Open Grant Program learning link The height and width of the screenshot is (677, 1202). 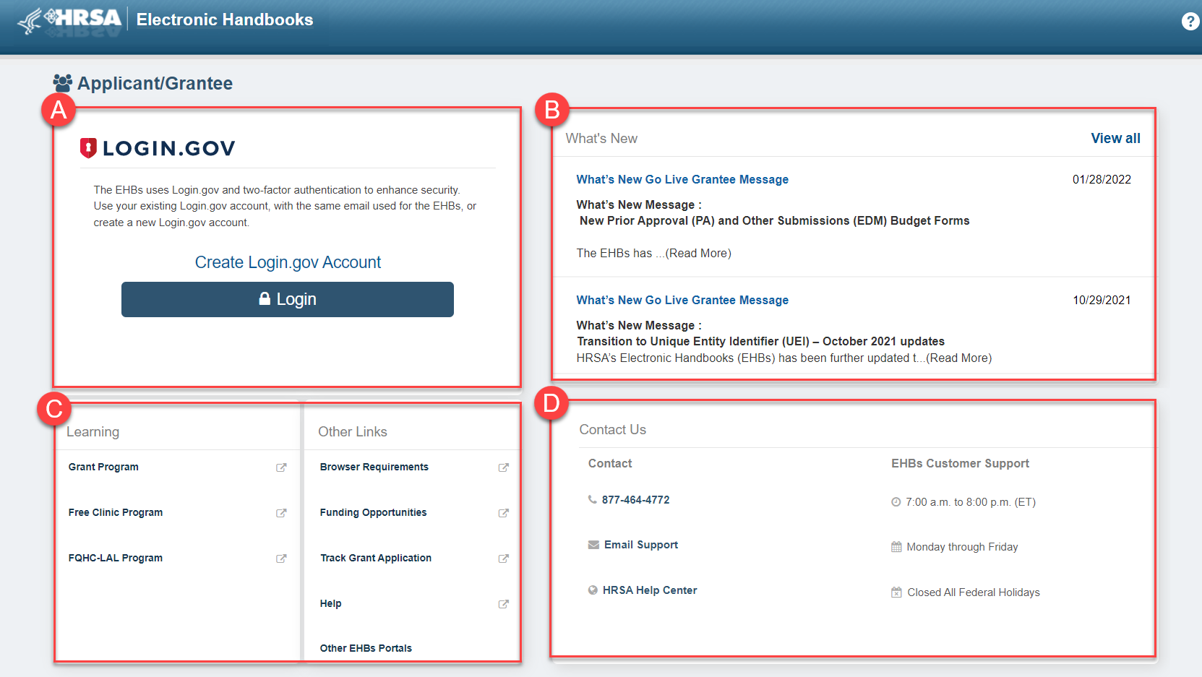[103, 467]
